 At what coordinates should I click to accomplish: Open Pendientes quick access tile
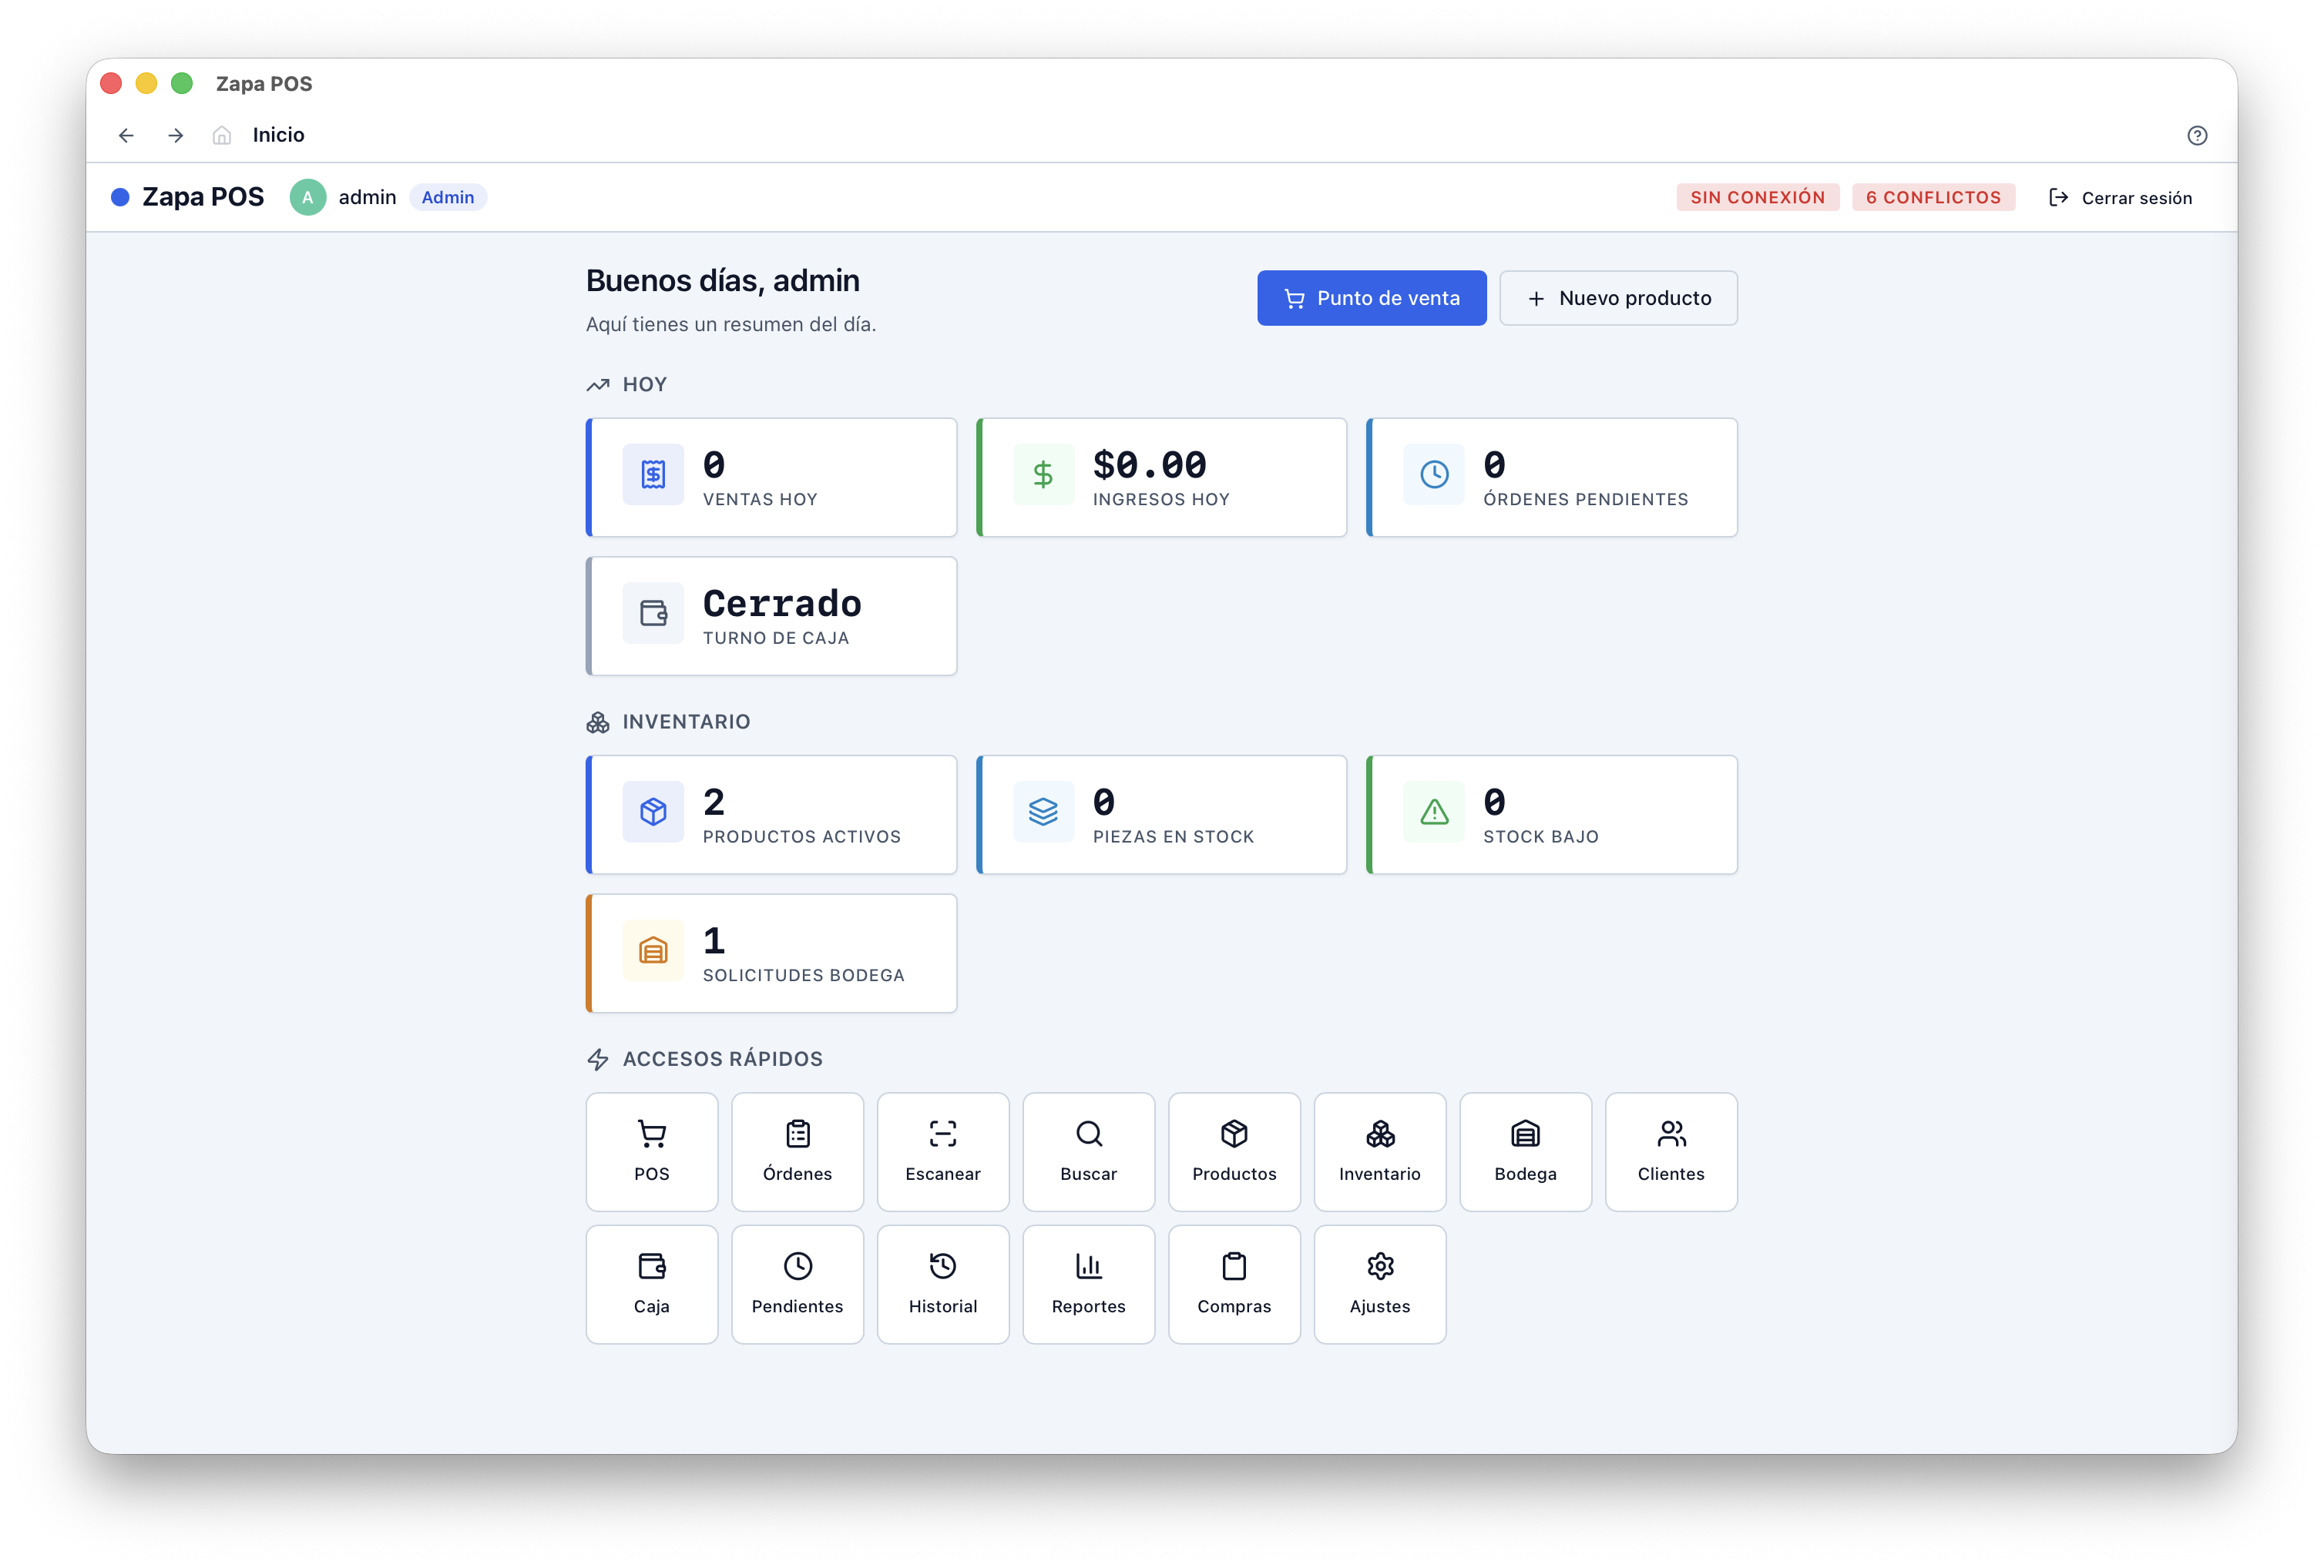[x=797, y=1285]
